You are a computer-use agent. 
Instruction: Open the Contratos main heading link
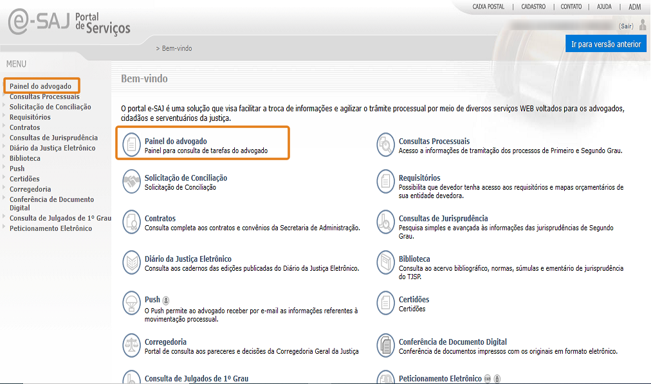point(160,218)
